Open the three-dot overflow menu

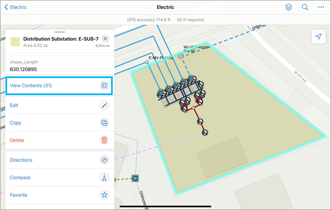[x=321, y=7]
